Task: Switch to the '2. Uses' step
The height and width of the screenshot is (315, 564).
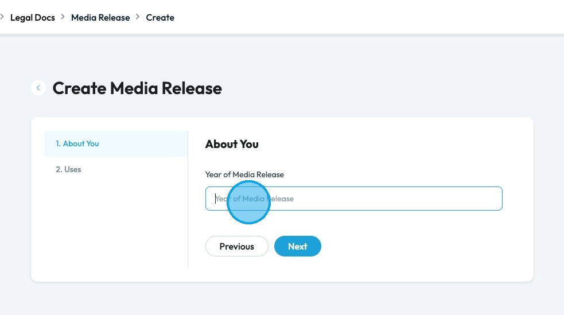Action: pyautogui.click(x=68, y=169)
